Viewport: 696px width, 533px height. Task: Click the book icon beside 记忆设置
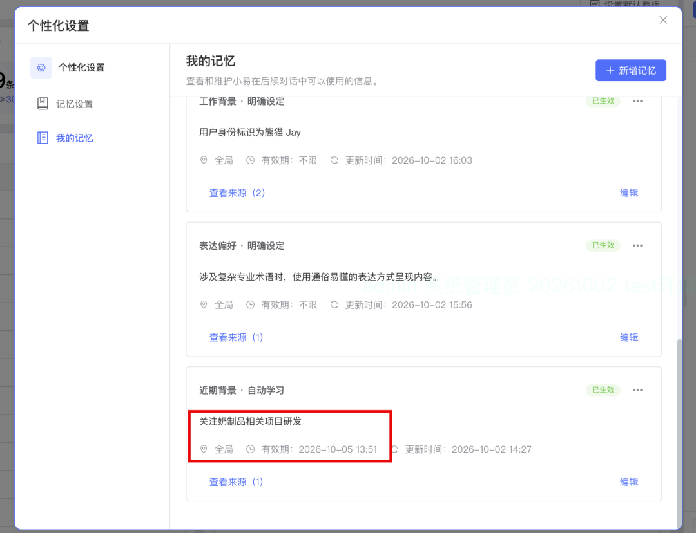click(43, 104)
